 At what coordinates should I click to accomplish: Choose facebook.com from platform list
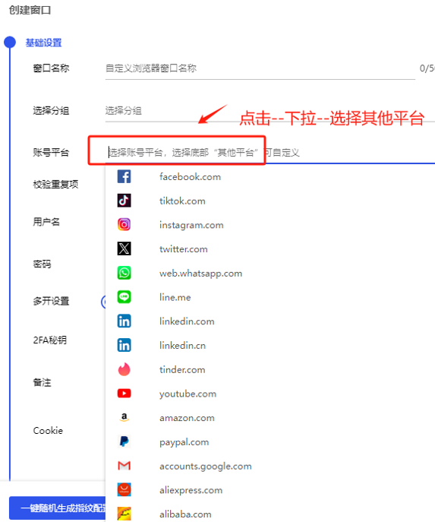pyautogui.click(x=190, y=177)
